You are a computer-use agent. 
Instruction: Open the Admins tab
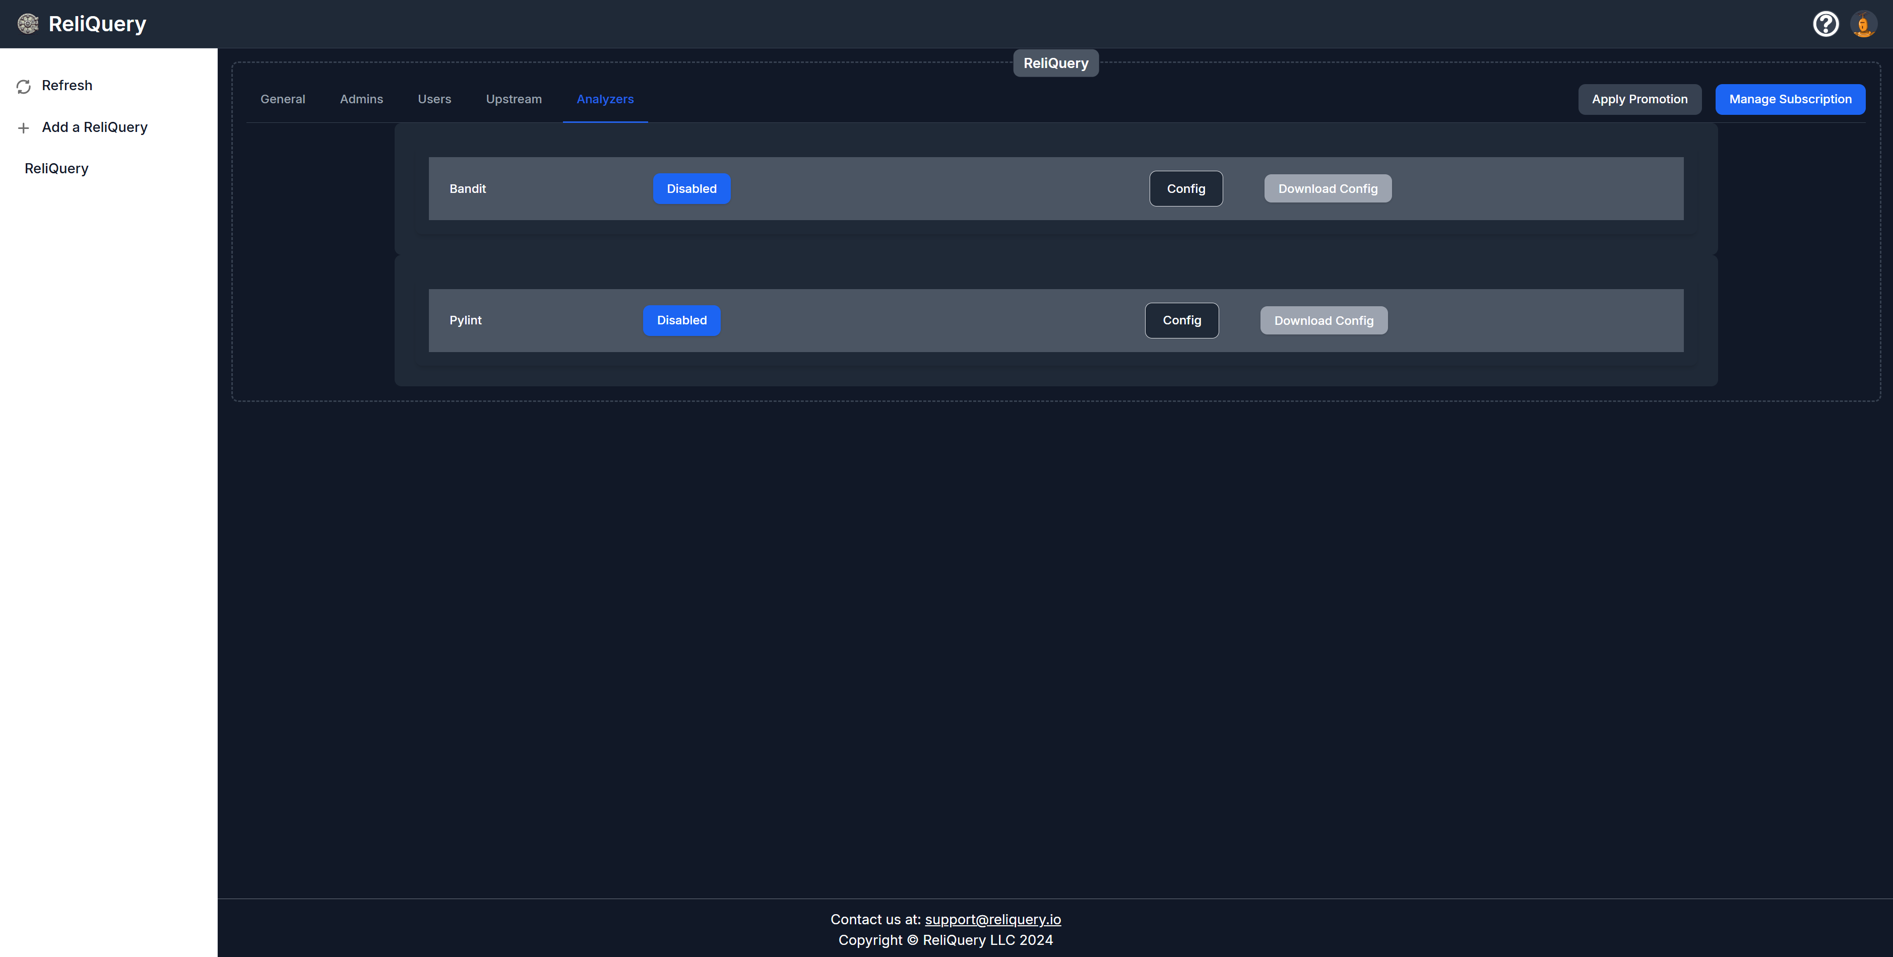[x=361, y=99]
